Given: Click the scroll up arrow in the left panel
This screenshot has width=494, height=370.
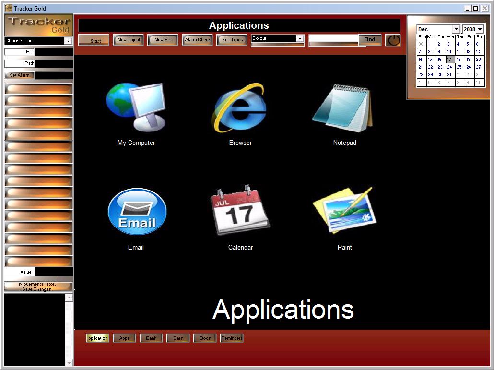Looking at the screenshot, I should pyautogui.click(x=69, y=298).
